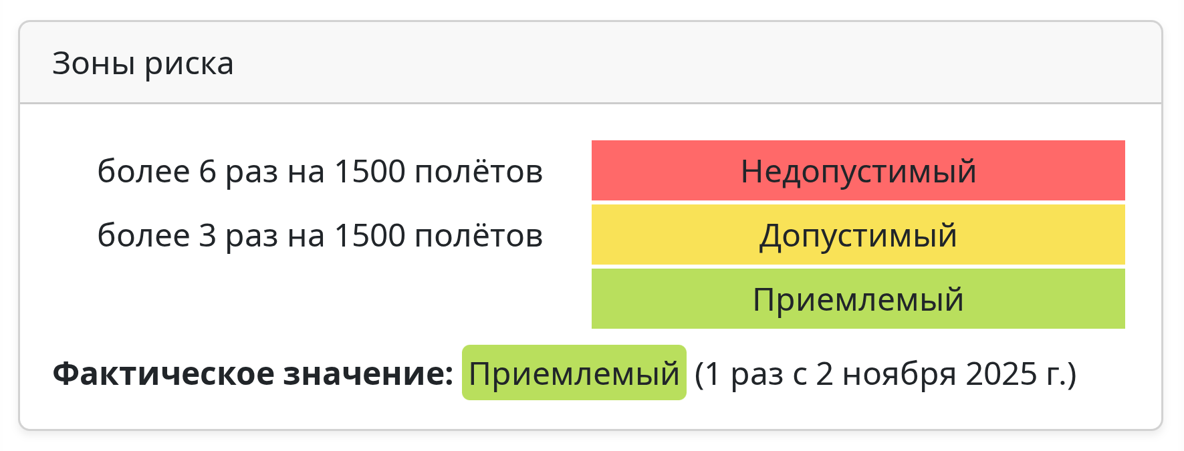Click the word "Допустимый" in the yellow bar
The height and width of the screenshot is (451, 1184).
[x=858, y=236]
